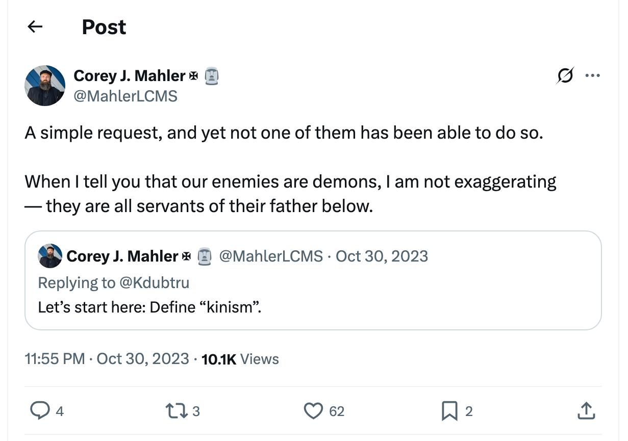
Task: Click the Post header tab
Action: (x=104, y=27)
